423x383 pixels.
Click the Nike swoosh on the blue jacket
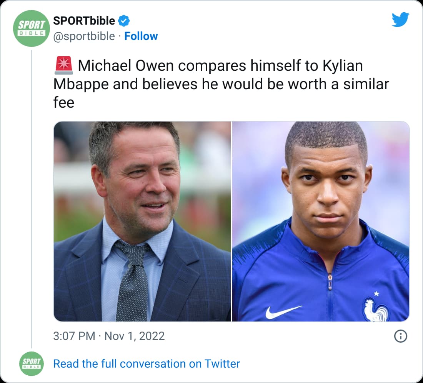[283, 312]
